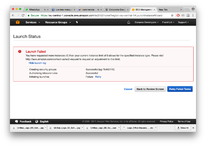
Task: Click the Launch Status page title
Action: (27, 36)
